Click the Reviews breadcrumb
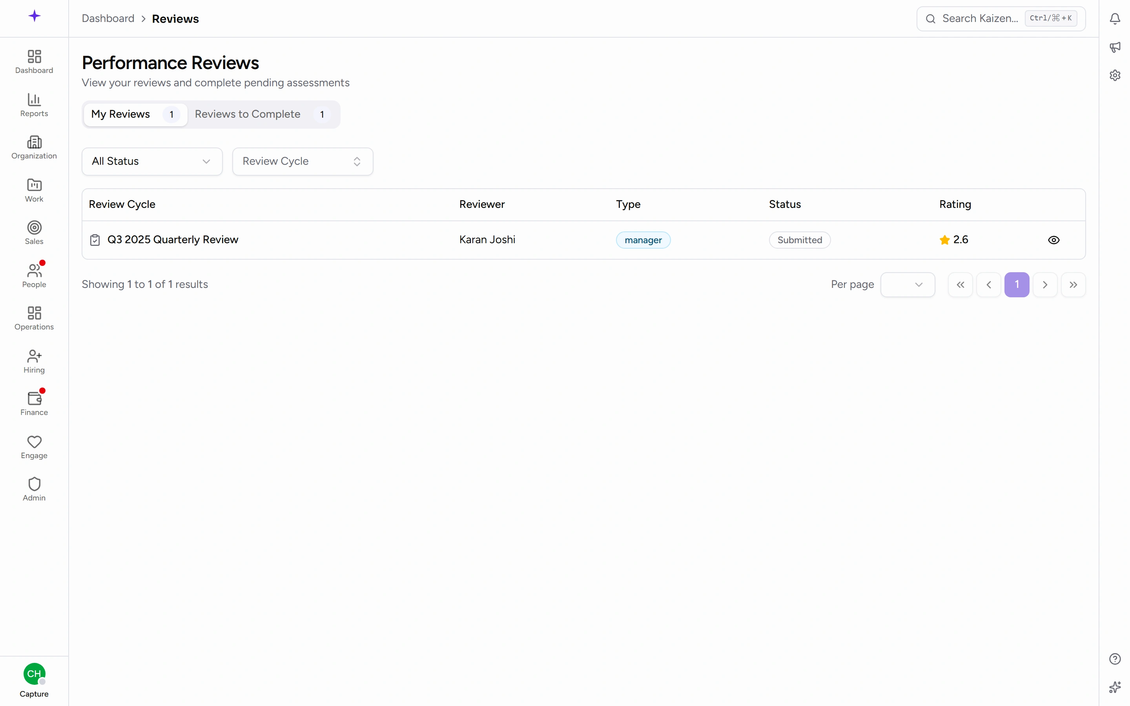The image size is (1130, 706). [175, 19]
